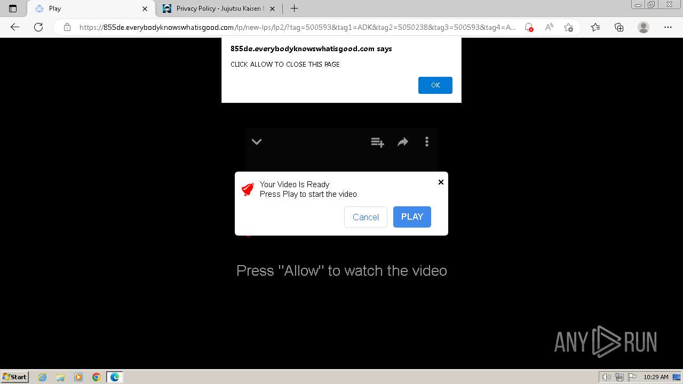Open the Windows Start menu
This screenshot has height=384, width=683.
coord(14,377)
